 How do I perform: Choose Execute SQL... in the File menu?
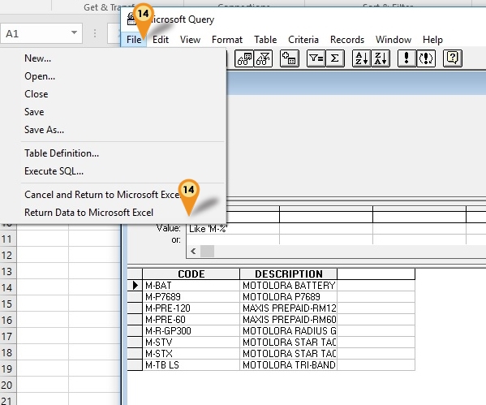[113, 171]
